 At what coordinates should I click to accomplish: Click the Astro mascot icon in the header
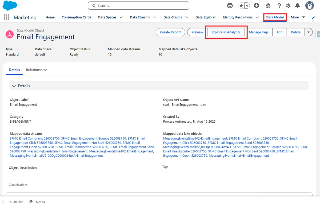coord(230,6)
